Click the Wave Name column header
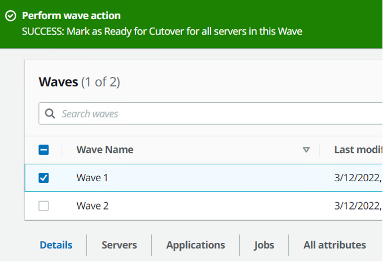The image size is (383, 262). tap(105, 150)
